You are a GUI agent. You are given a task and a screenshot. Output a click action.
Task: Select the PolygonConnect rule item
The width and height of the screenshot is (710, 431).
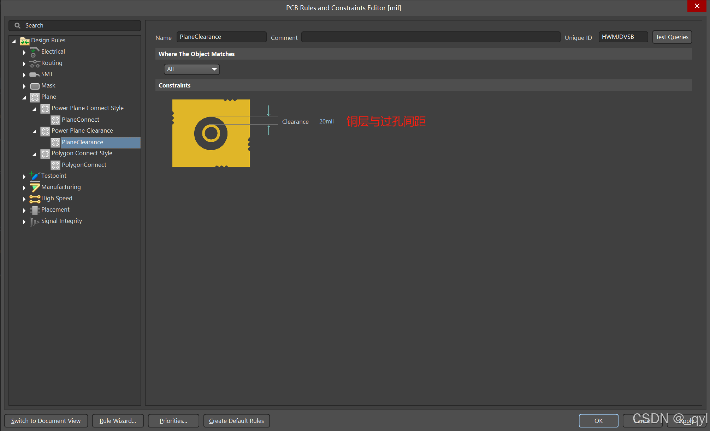tap(84, 165)
